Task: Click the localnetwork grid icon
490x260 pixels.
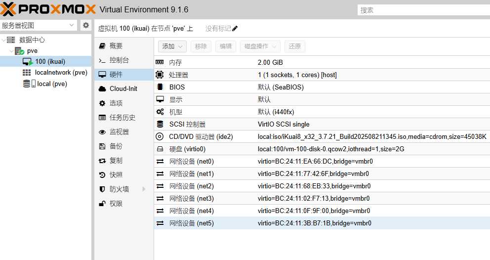Action: coord(27,73)
